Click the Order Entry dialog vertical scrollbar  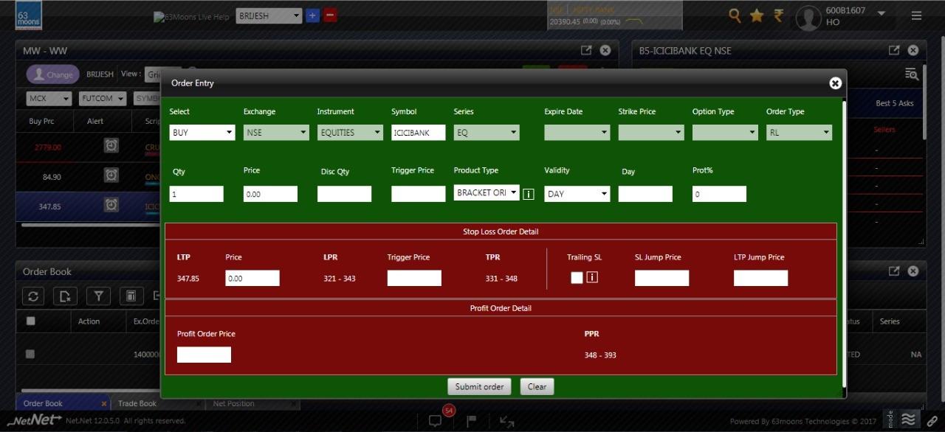click(844, 243)
